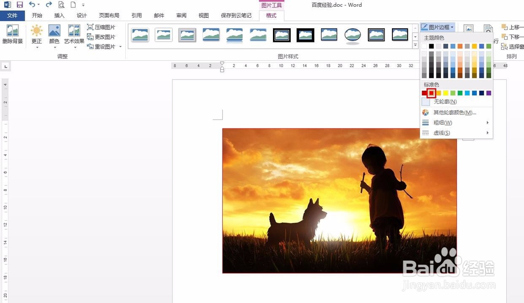
Task: Apply the second black frame picture style
Action: pos(305,35)
